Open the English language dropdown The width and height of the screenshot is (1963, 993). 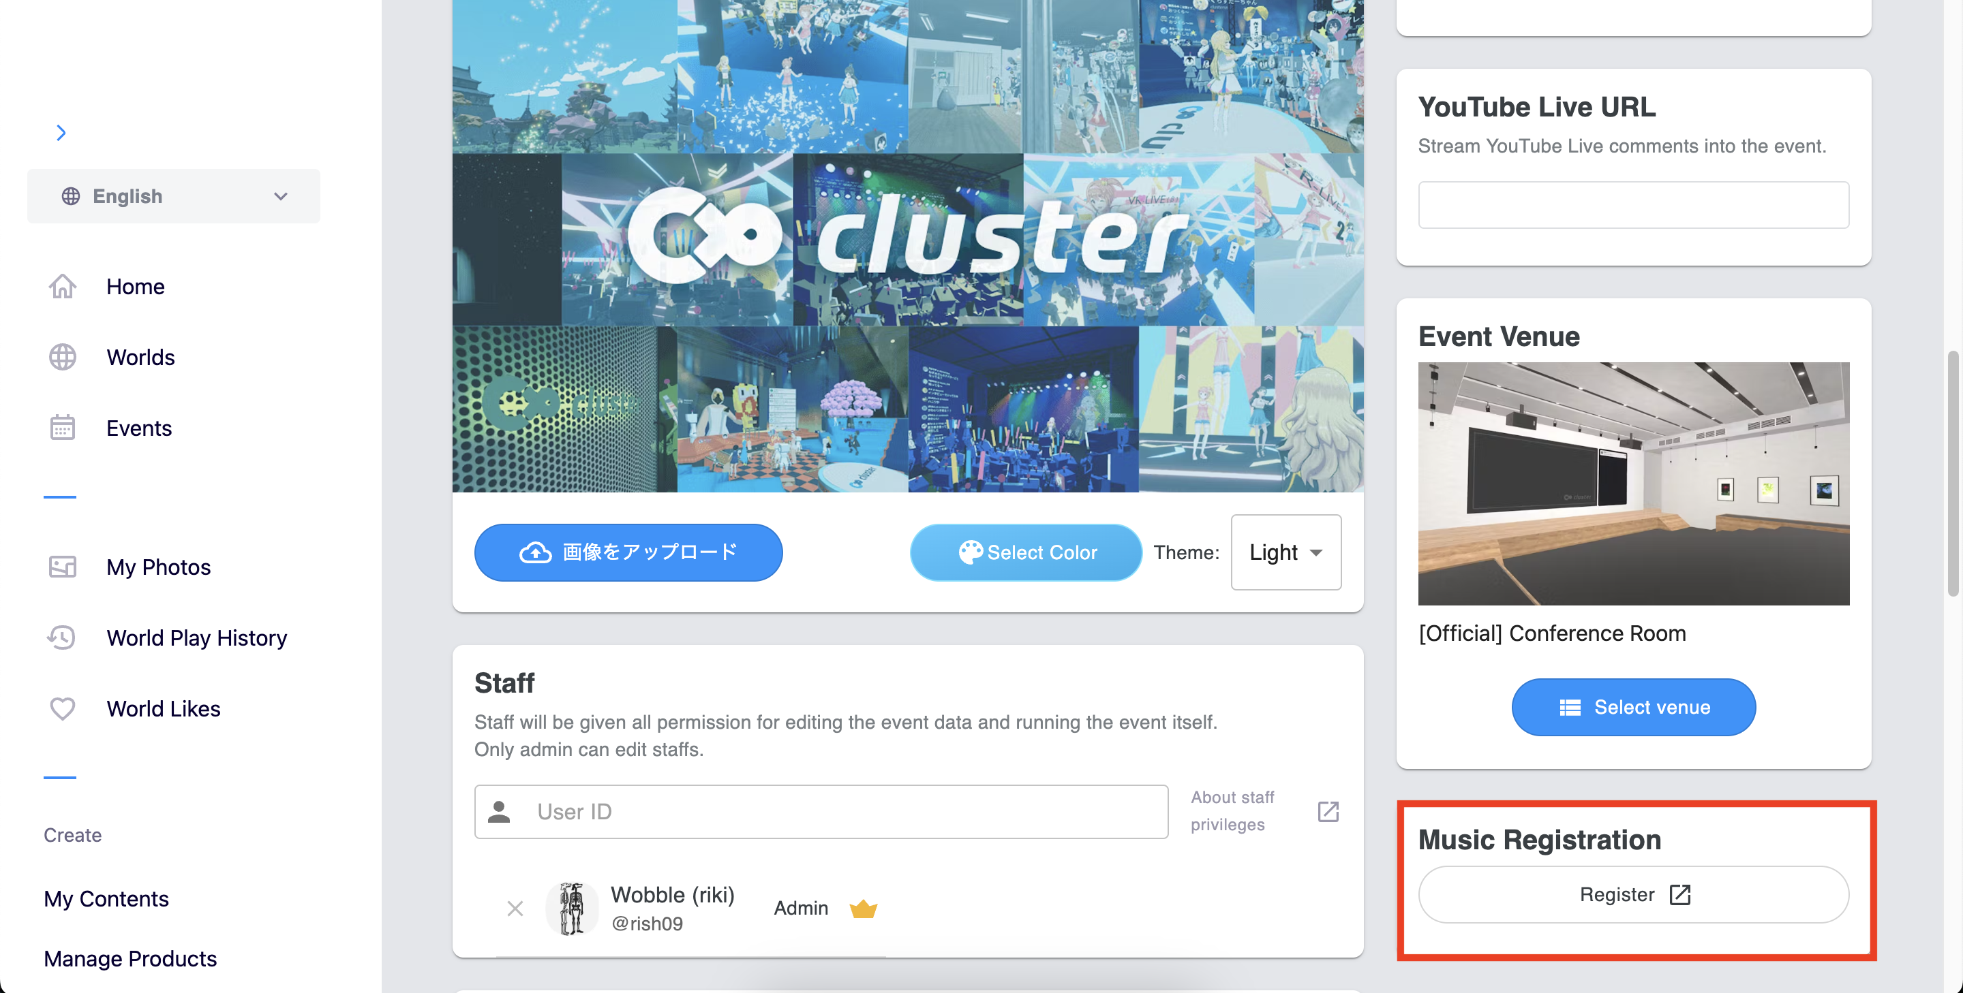coord(174,195)
